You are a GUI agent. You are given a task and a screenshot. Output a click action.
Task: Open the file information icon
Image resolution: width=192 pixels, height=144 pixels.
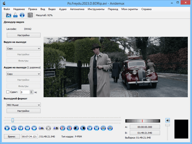tap(22, 15)
